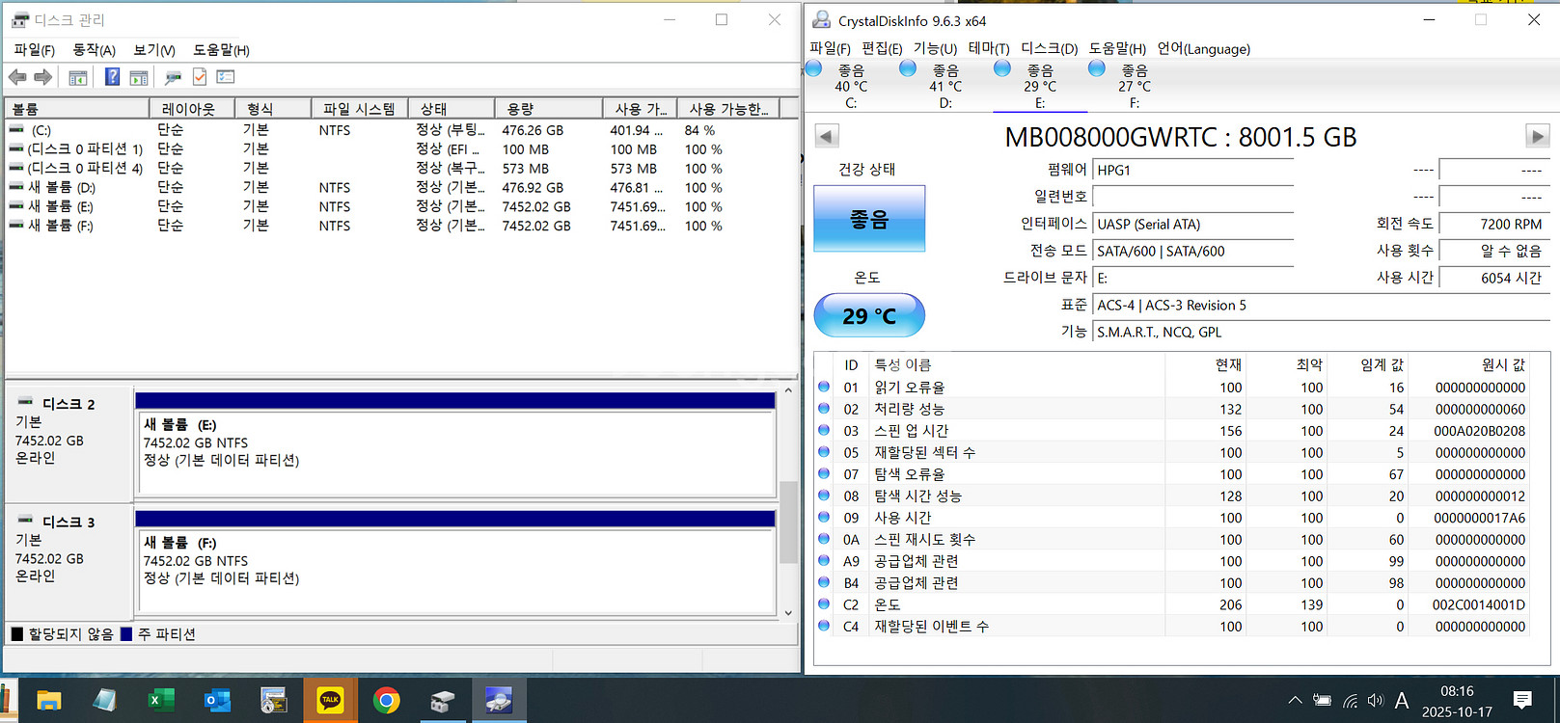The image size is (1560, 723).
Task: Open KakaoTalk from the taskbar
Action: coord(330,700)
